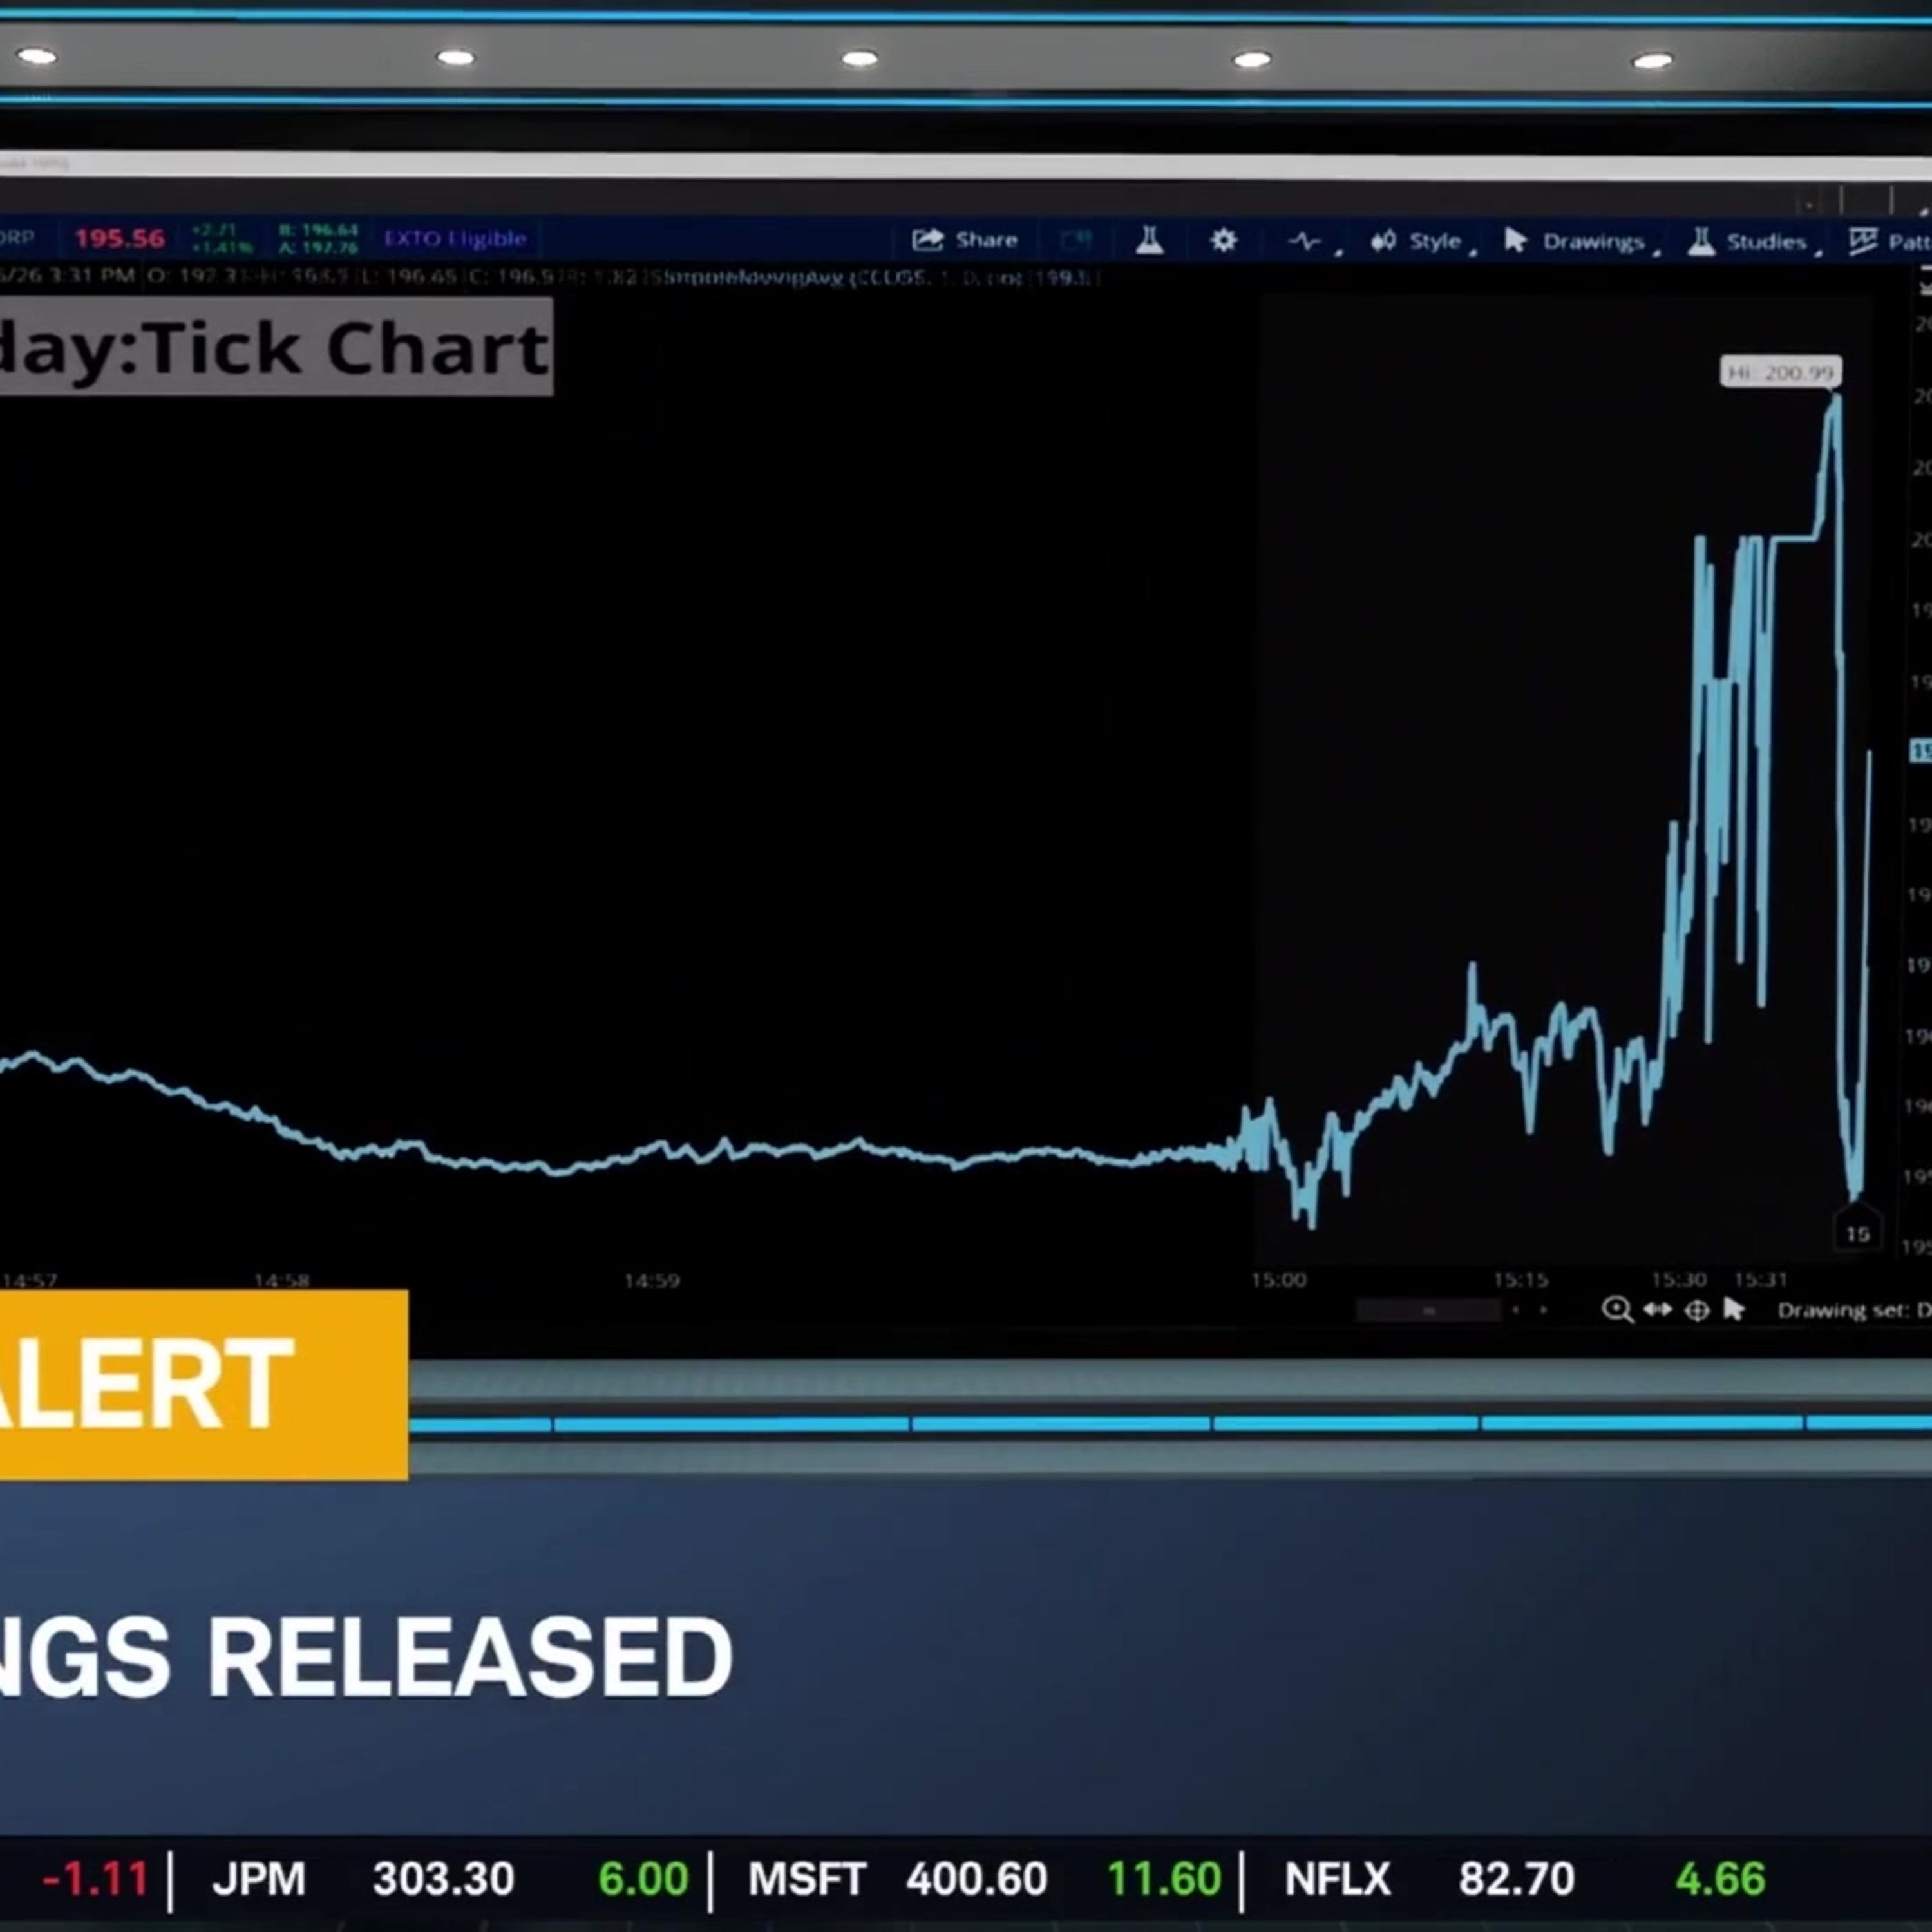Click the NFLX price 82.70

[x=1516, y=1879]
